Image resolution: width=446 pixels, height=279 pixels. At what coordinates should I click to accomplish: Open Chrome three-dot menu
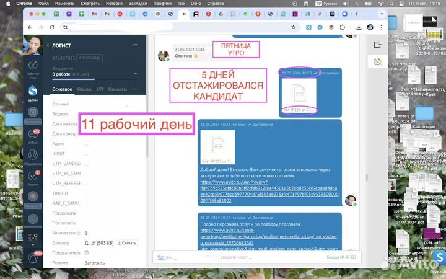point(381,27)
